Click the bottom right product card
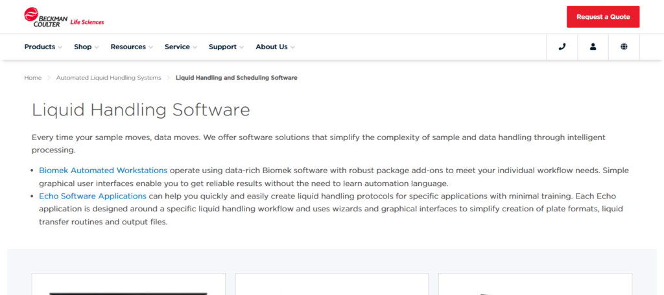The image size is (664, 295). tap(535, 284)
